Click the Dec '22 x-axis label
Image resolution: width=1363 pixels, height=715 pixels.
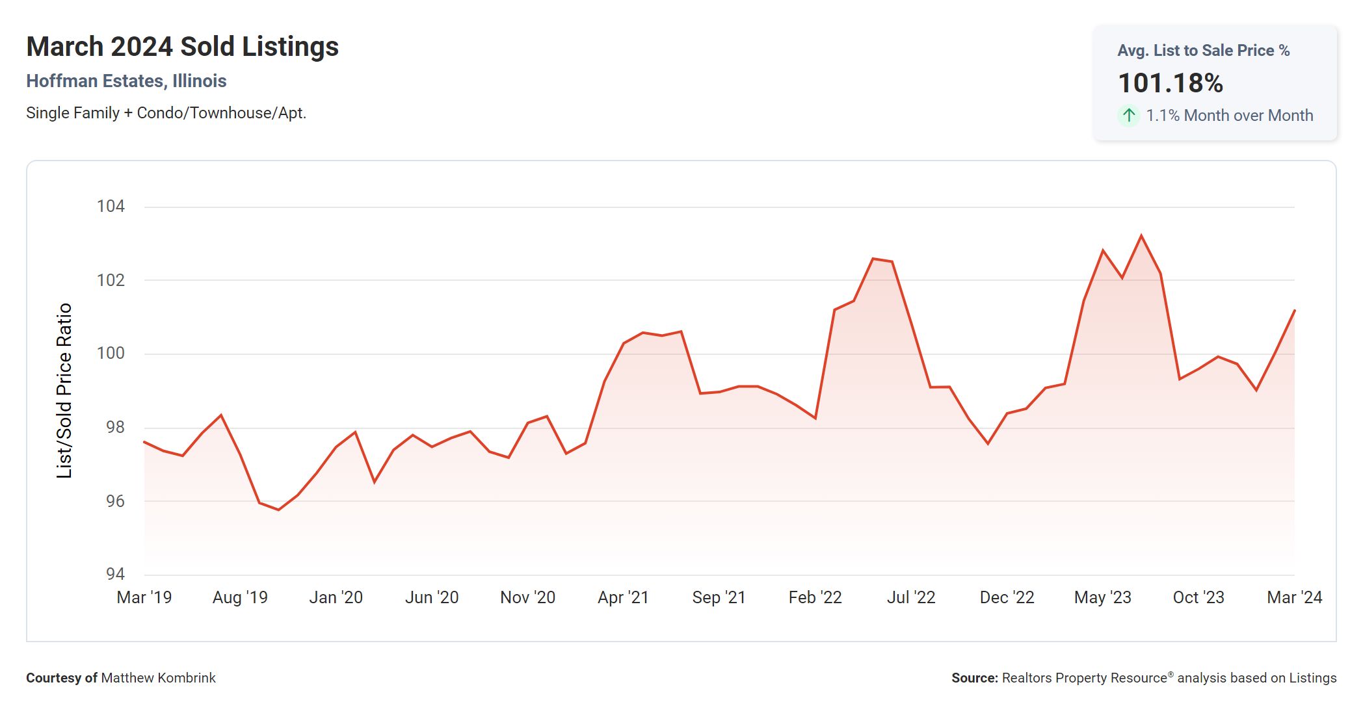tap(1007, 597)
